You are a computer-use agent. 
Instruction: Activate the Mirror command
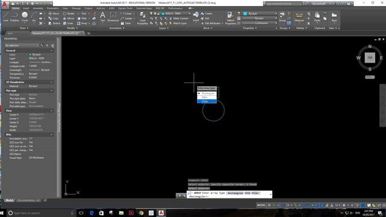(68, 19)
